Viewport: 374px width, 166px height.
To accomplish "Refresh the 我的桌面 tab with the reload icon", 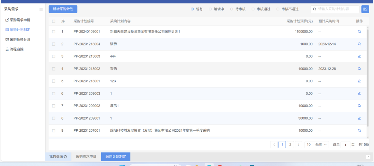I will (x=65, y=157).
